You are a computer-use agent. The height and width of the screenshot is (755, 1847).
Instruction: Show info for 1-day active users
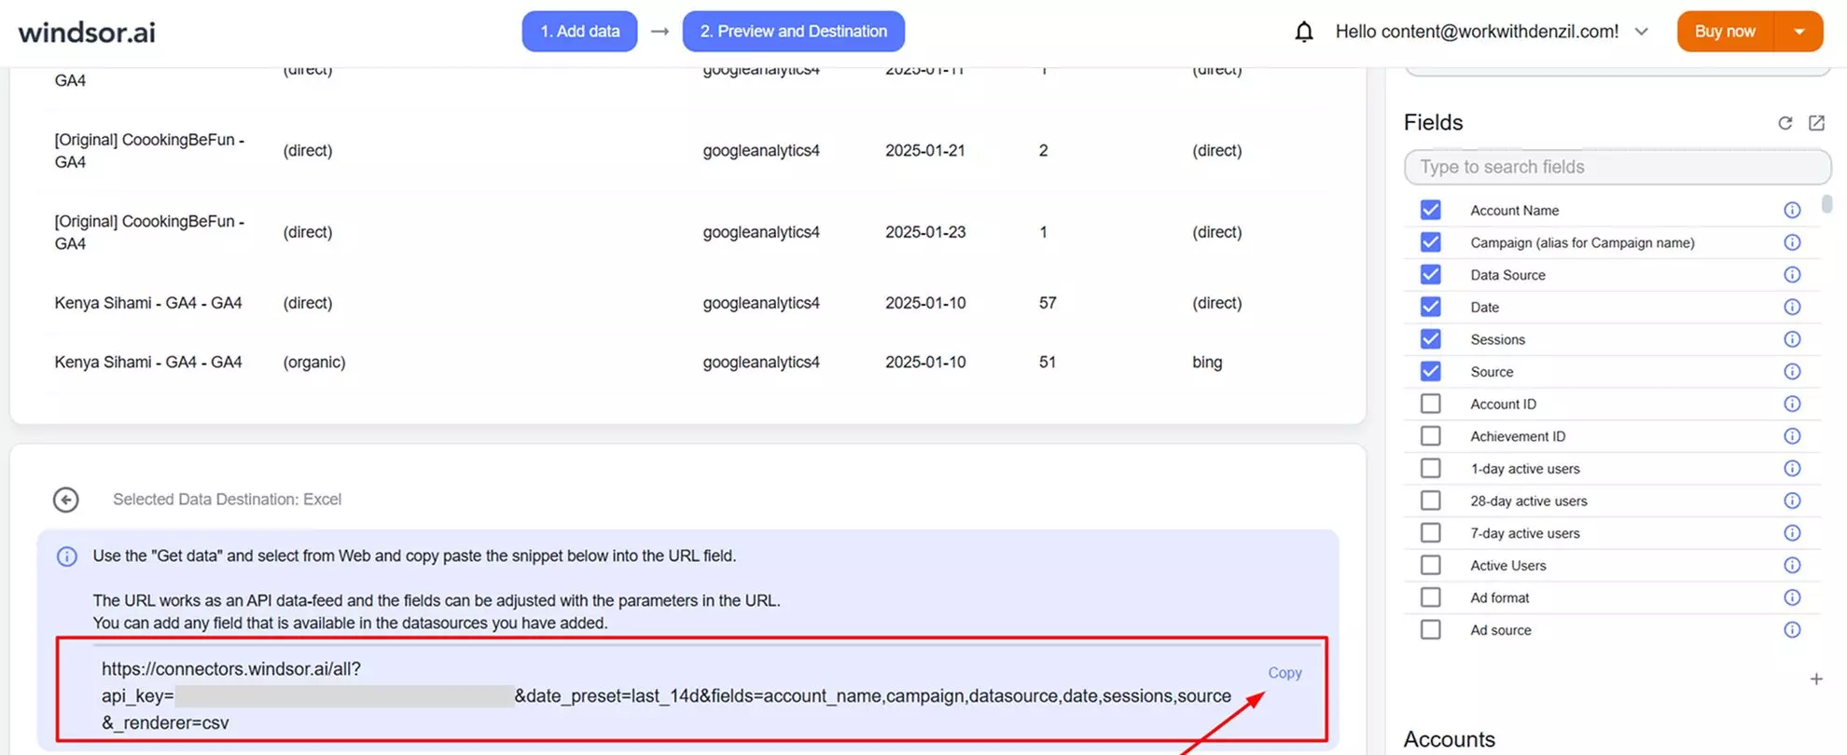pos(1792,469)
